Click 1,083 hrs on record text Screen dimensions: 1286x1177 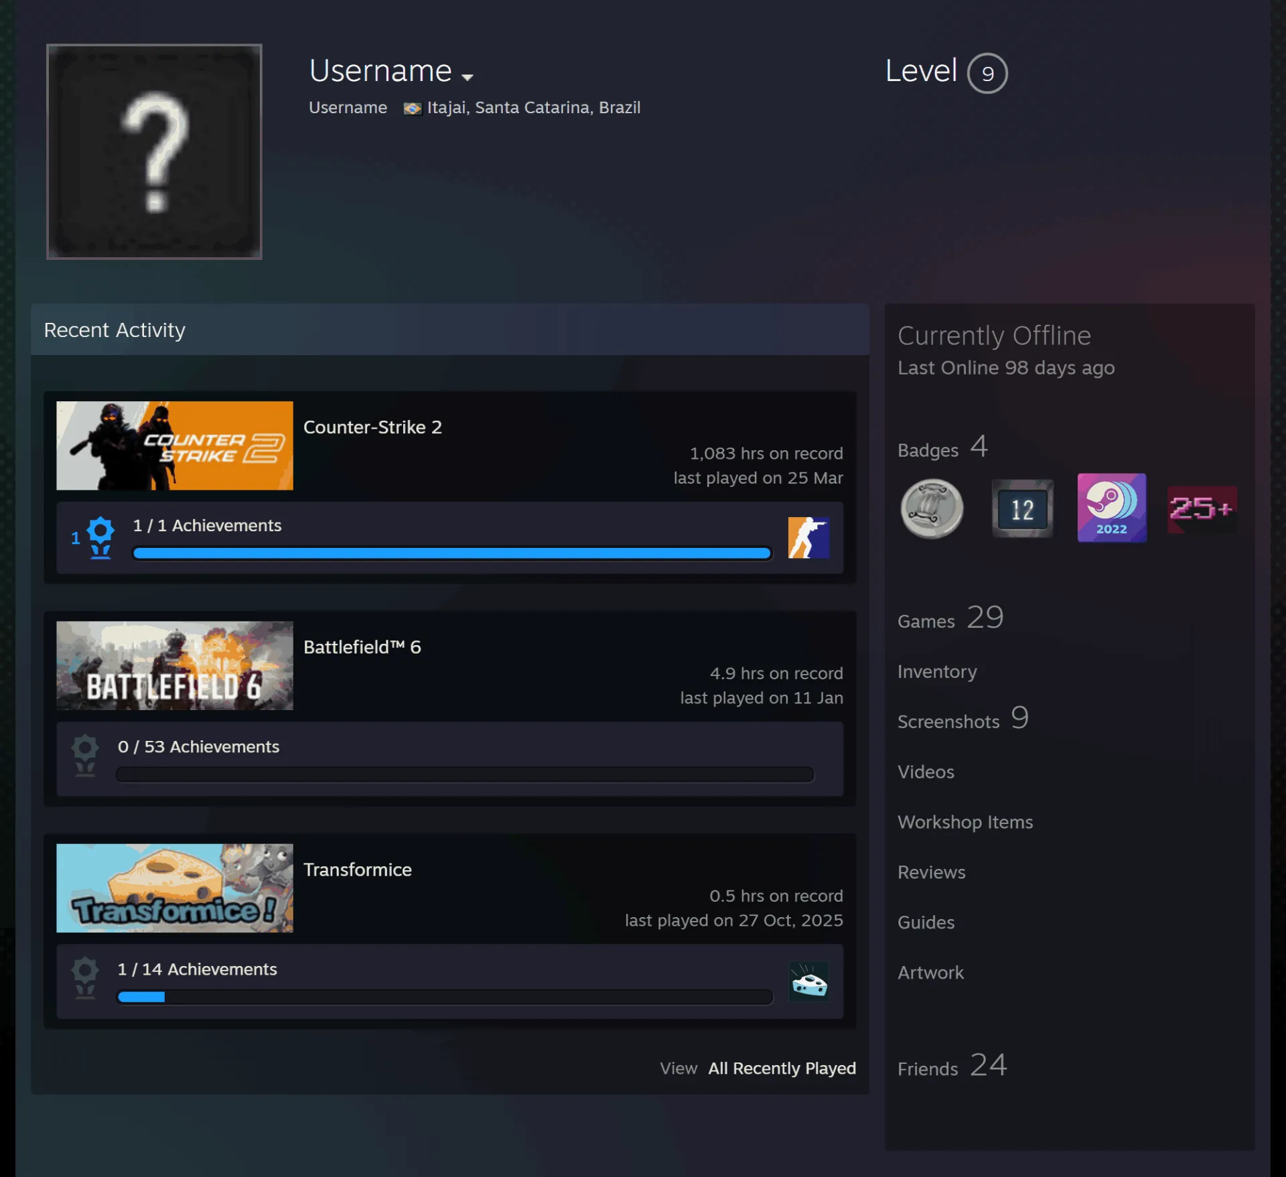coord(766,454)
